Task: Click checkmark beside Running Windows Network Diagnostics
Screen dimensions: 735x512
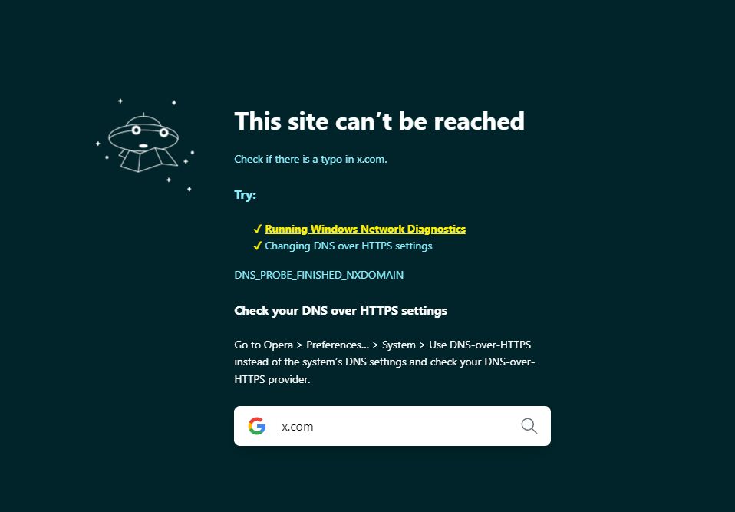Action: (257, 229)
